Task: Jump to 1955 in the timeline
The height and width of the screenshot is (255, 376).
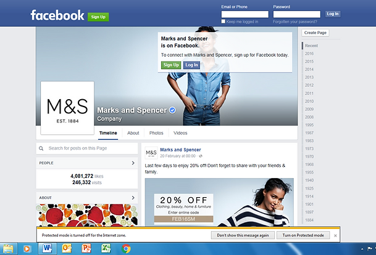Action: coord(309,172)
